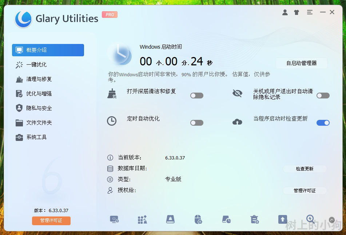Open the disk space analyzer pie-chart icon
The height and width of the screenshot is (235, 346).
[226, 219]
